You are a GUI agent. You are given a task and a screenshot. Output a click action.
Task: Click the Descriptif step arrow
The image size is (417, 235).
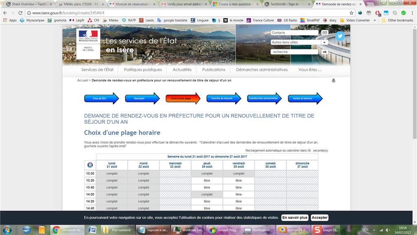(x=142, y=98)
